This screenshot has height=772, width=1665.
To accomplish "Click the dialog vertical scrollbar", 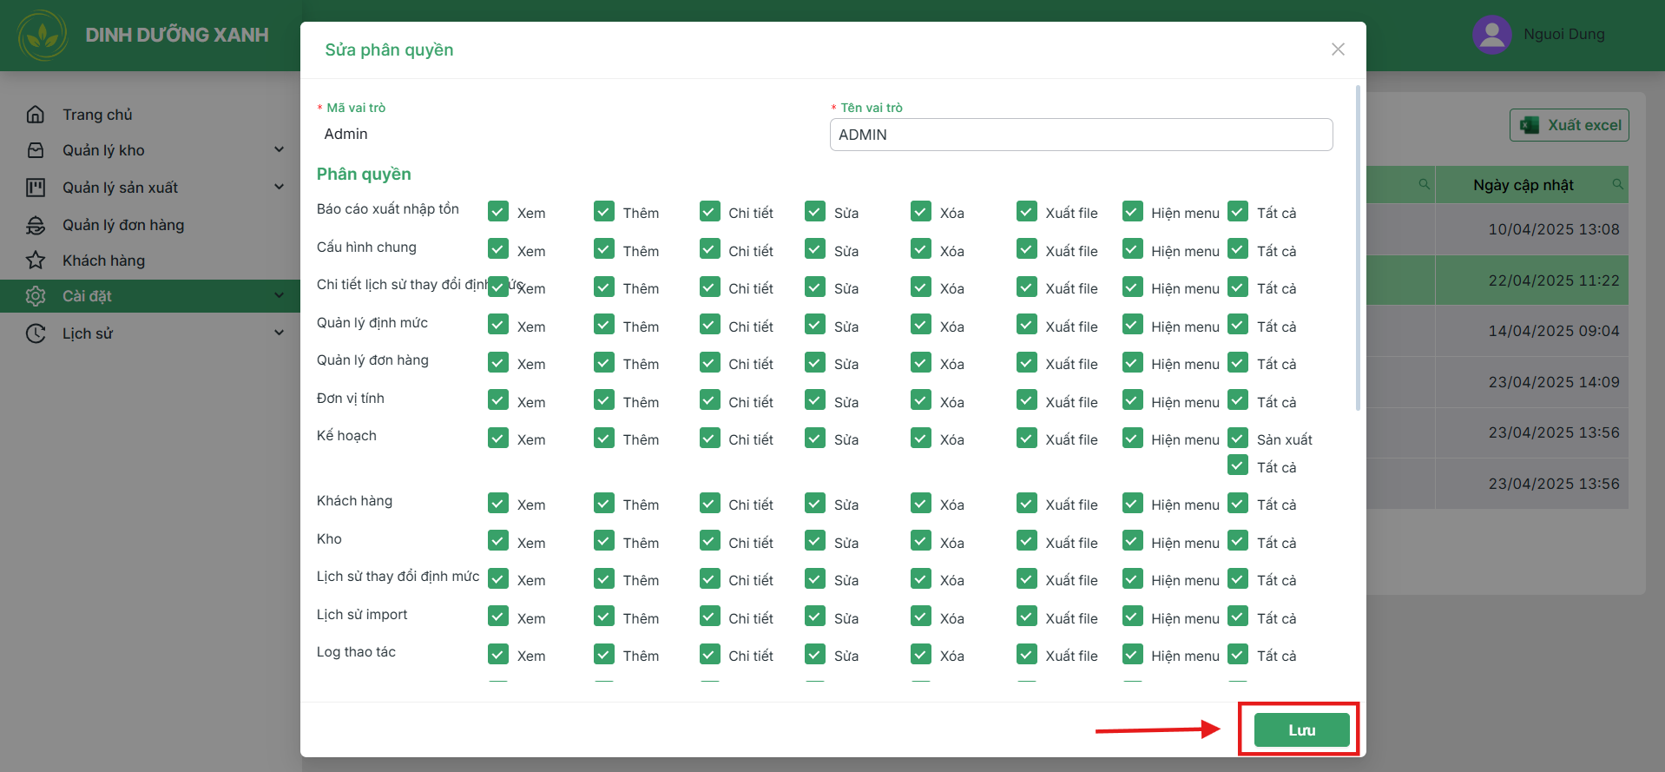I will (x=1358, y=247).
